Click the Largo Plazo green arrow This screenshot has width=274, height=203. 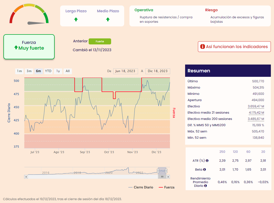point(76,19)
